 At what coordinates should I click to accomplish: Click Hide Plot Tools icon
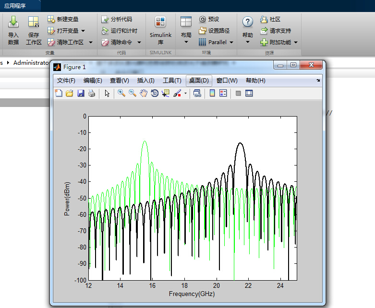click(x=238, y=93)
